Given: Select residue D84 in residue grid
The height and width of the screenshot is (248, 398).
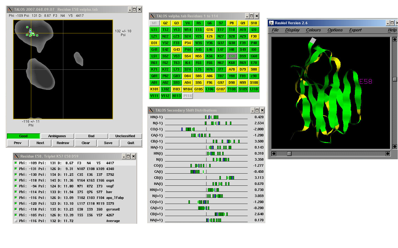Looking at the screenshot, I should pos(188,76).
